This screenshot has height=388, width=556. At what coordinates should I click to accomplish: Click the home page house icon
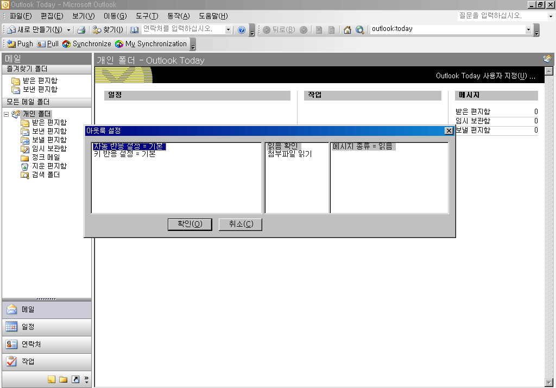click(347, 30)
